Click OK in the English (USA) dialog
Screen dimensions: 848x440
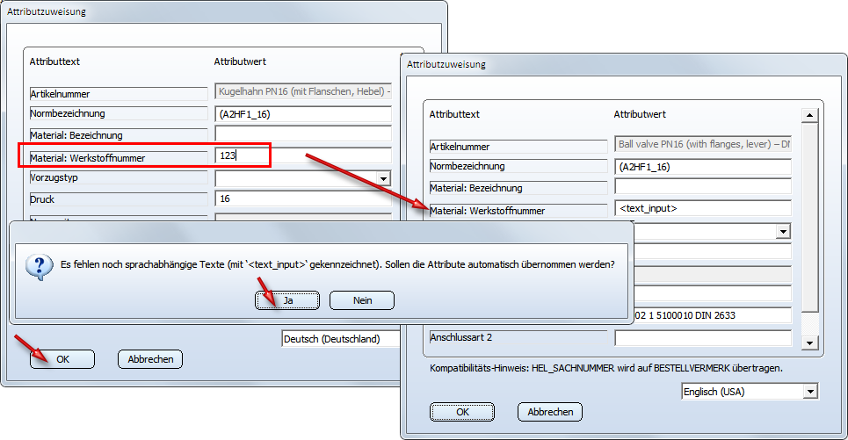462,412
